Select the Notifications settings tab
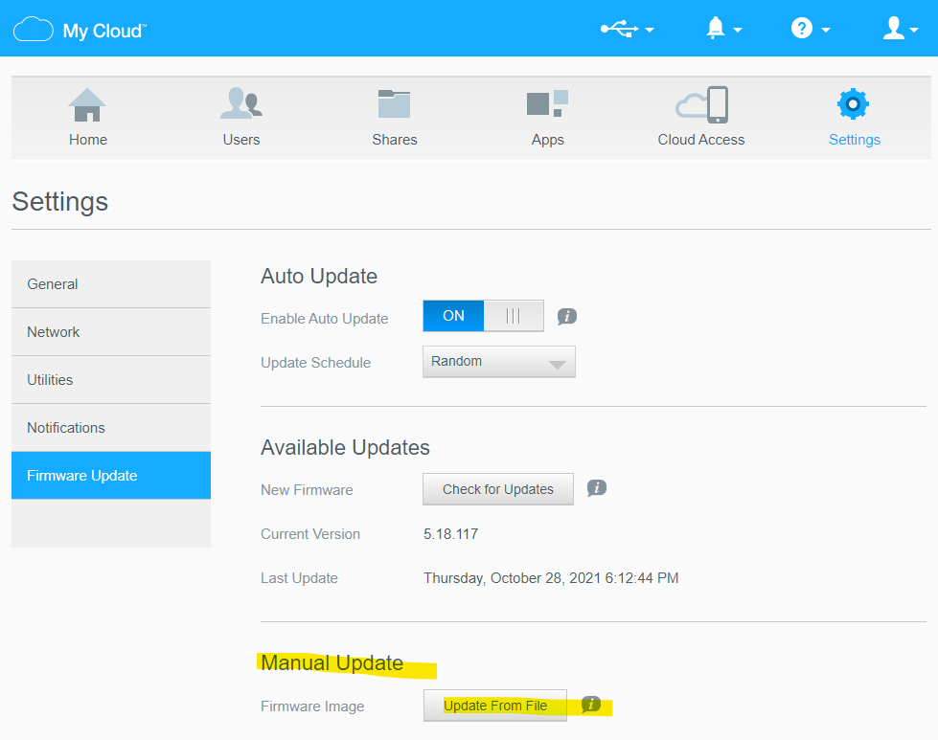Image resolution: width=938 pixels, height=740 pixels. coord(111,427)
